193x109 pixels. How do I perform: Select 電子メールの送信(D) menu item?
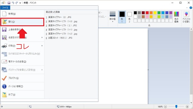[22, 62]
